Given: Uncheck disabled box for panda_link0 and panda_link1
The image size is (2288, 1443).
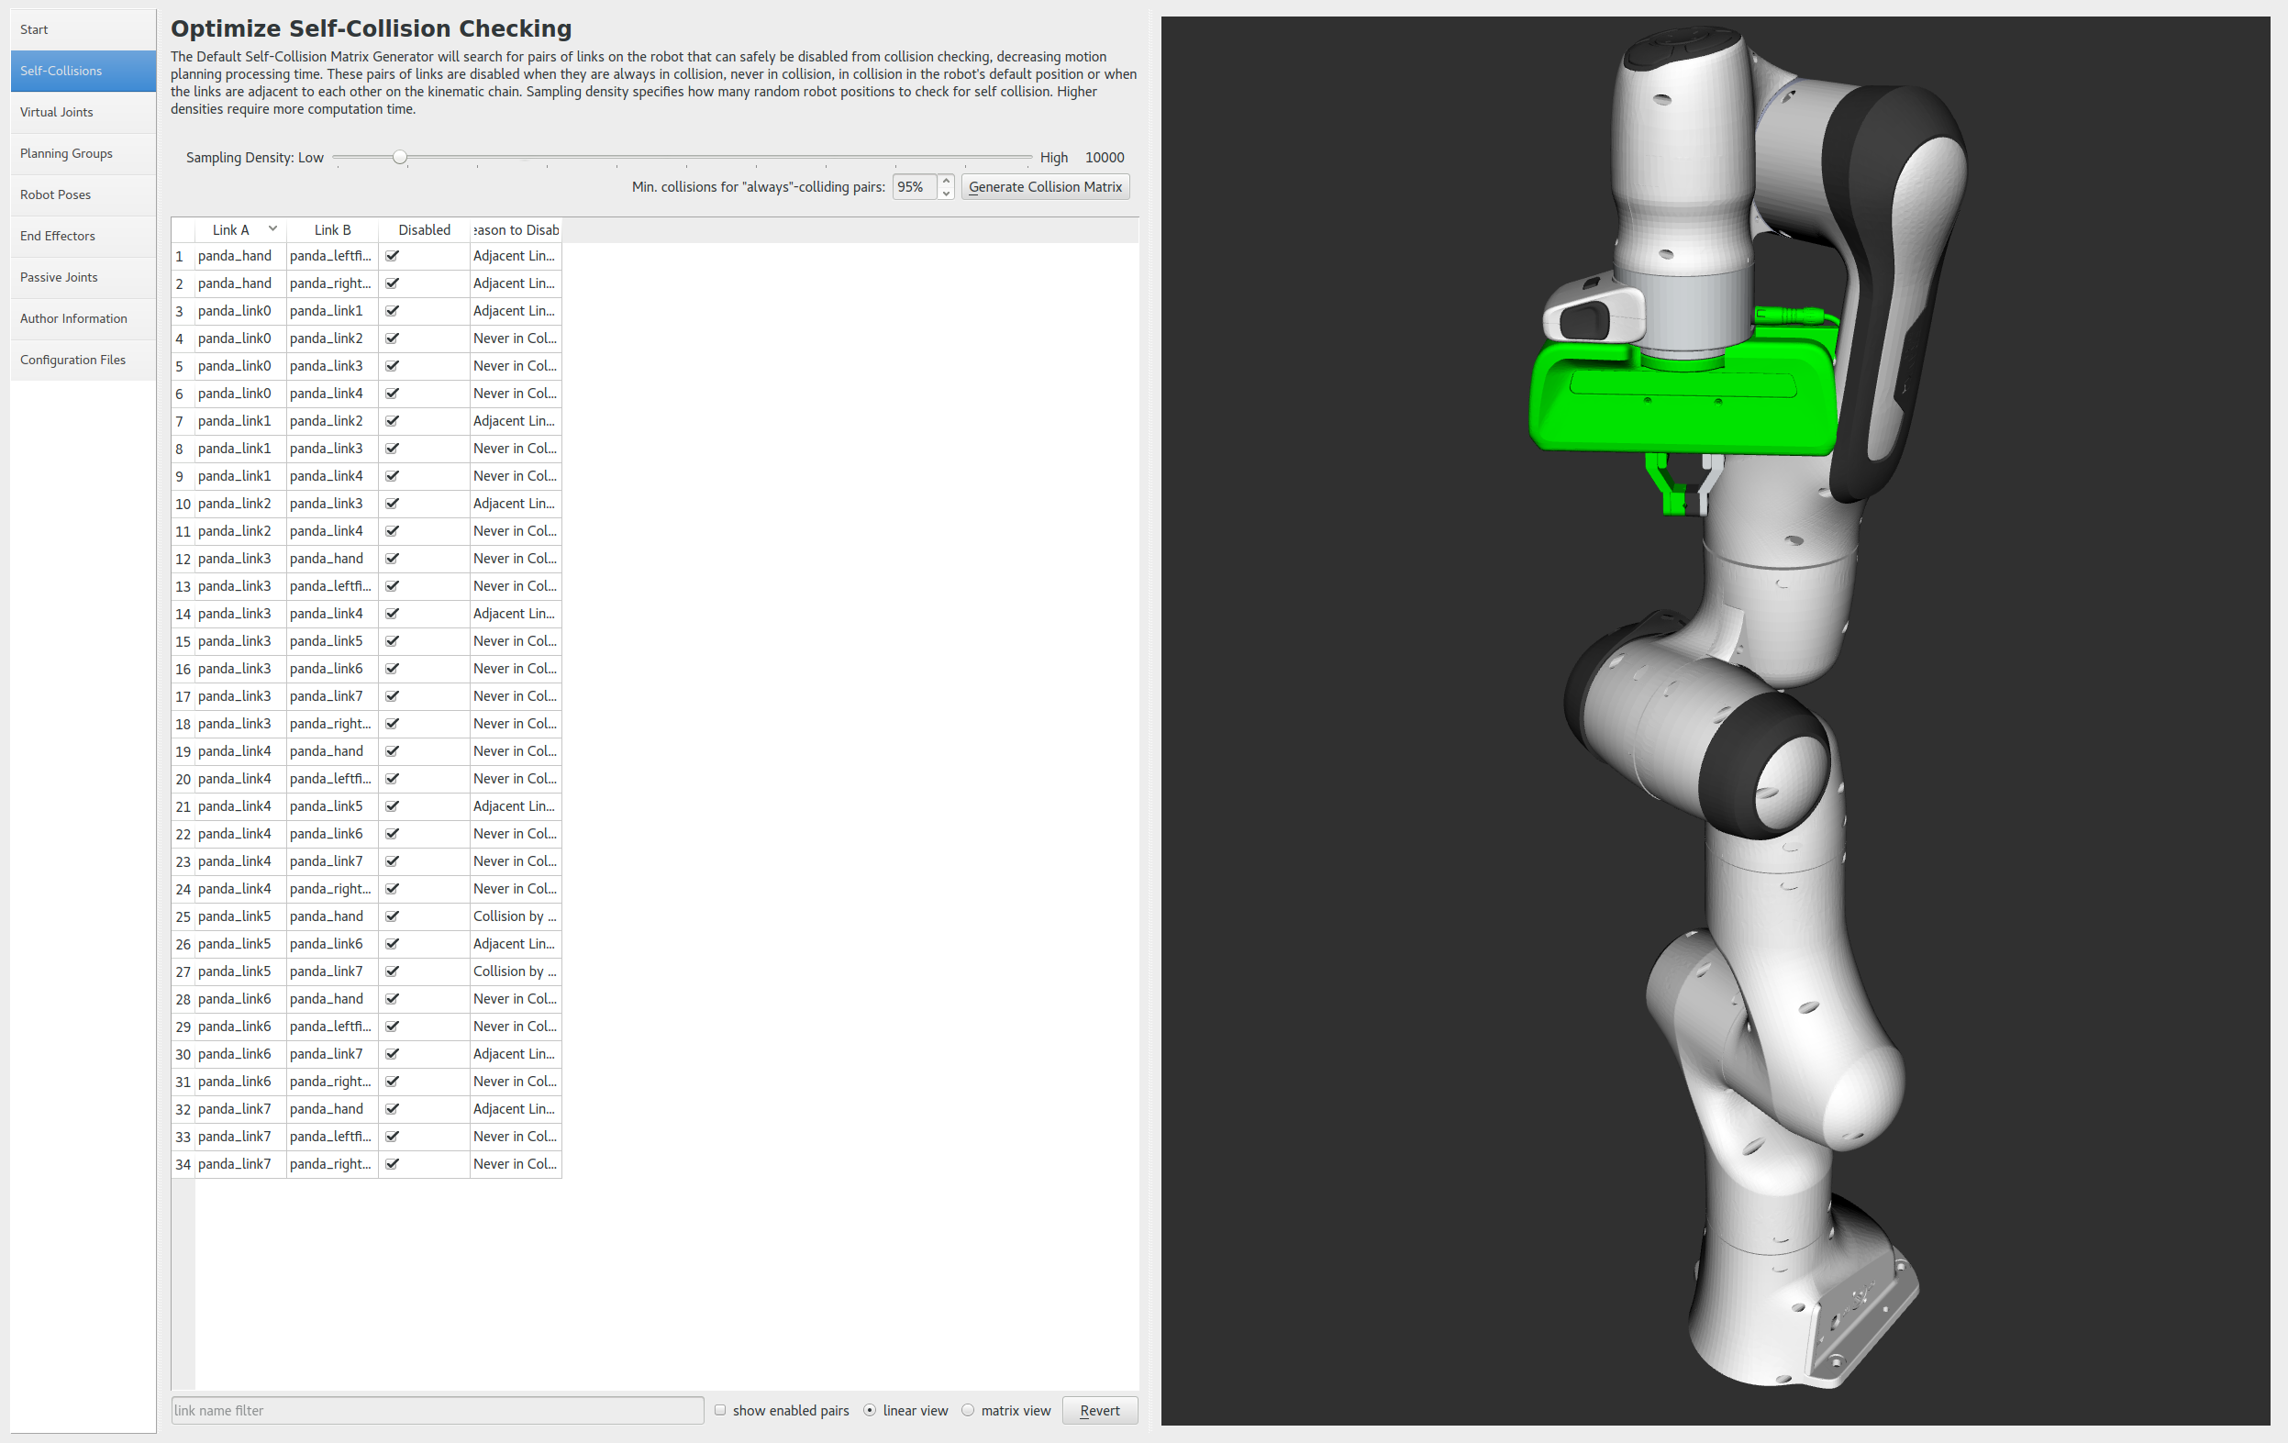Looking at the screenshot, I should 393,311.
